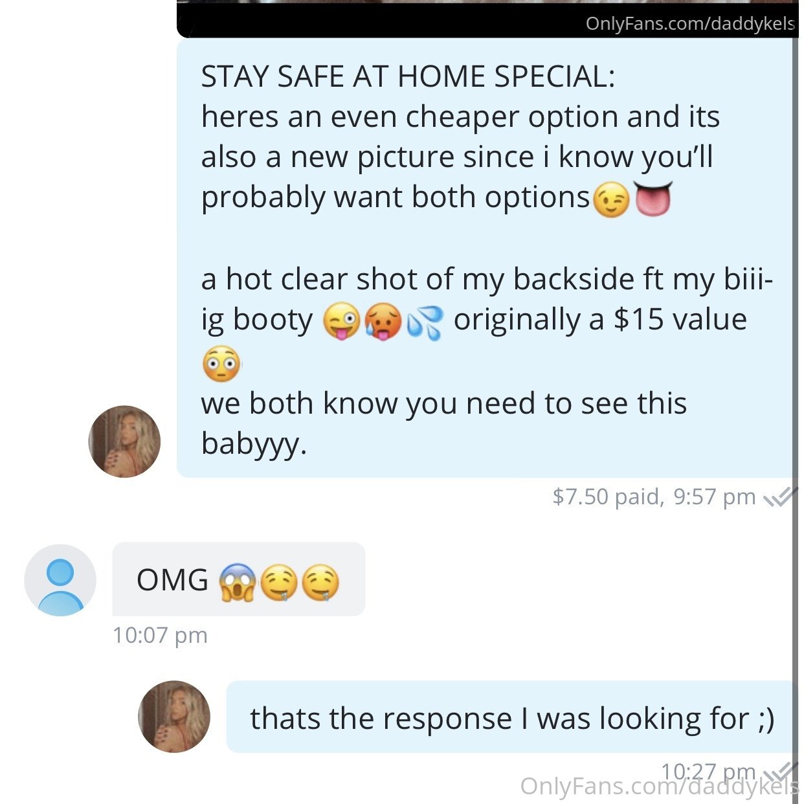Click the double check read receipt at 9:57 pm
Image resolution: width=804 pixels, height=804 pixels.
[780, 497]
